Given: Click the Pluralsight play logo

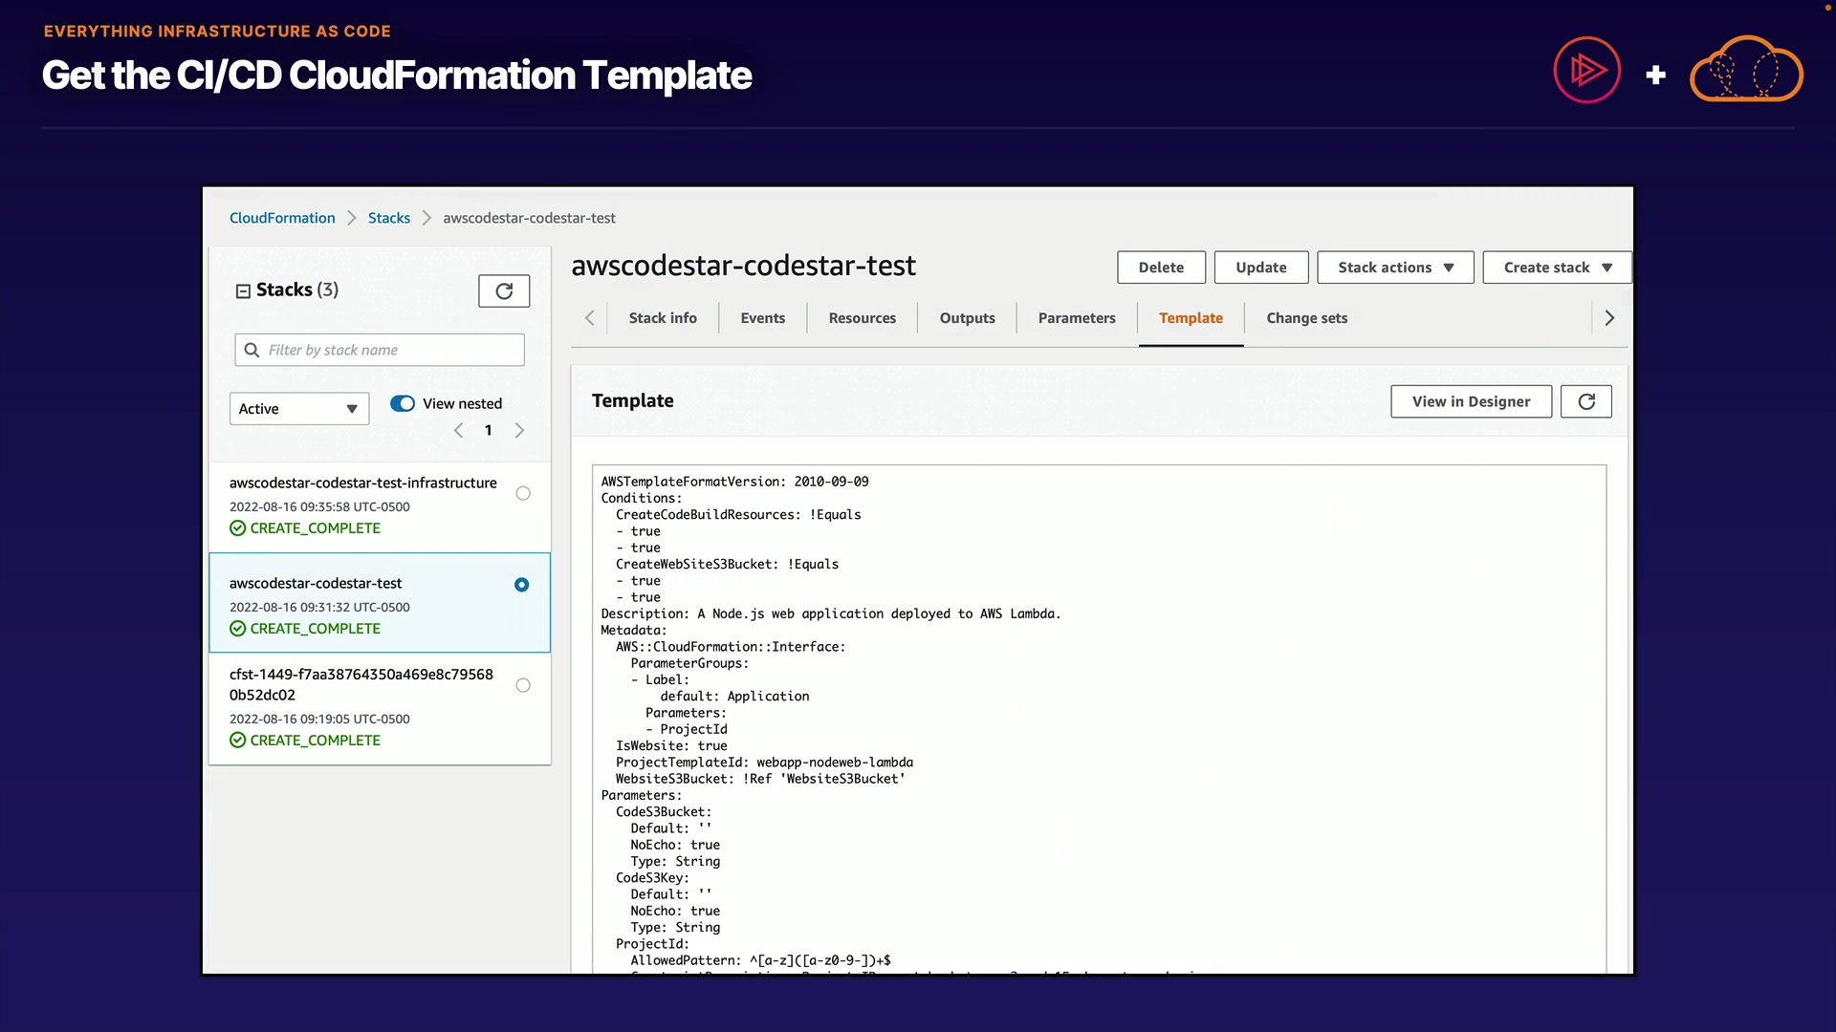Looking at the screenshot, I should 1586,71.
